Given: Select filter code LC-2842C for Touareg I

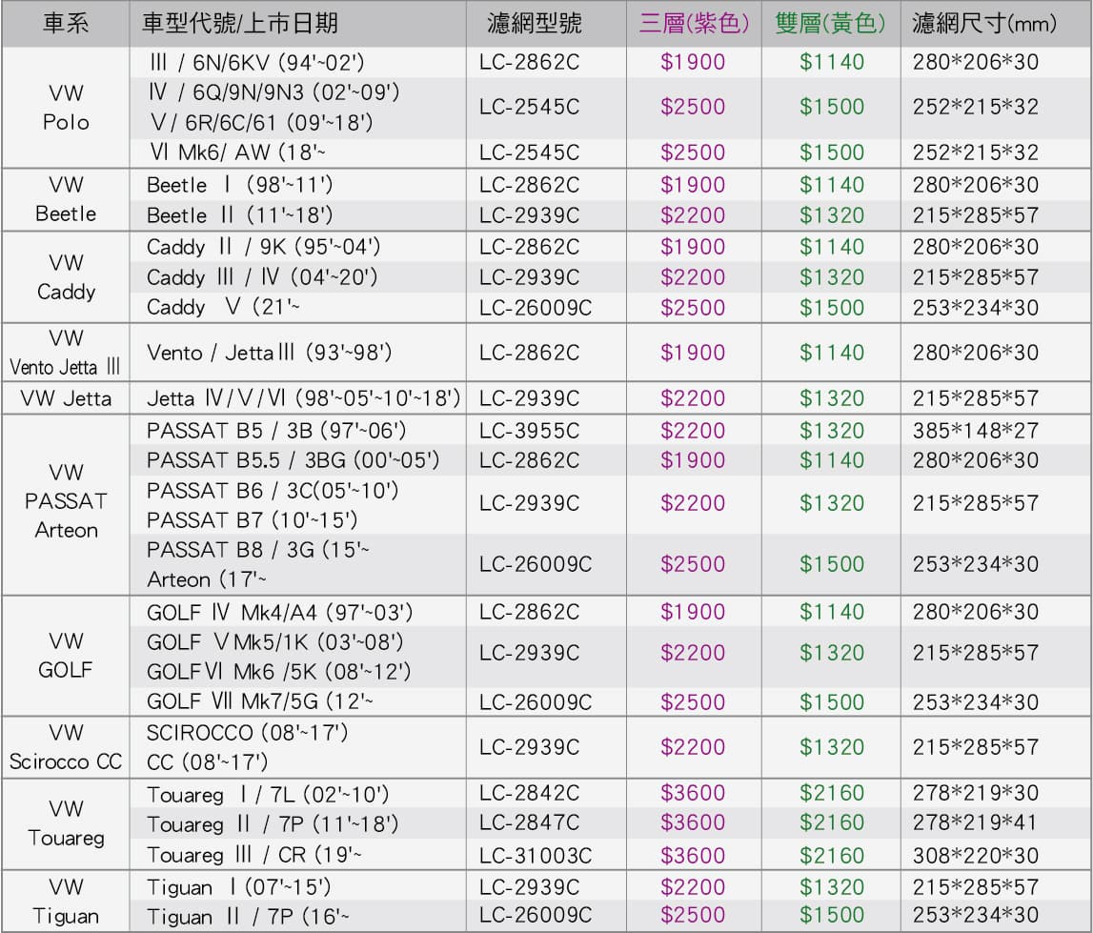Looking at the screenshot, I should pos(529,793).
